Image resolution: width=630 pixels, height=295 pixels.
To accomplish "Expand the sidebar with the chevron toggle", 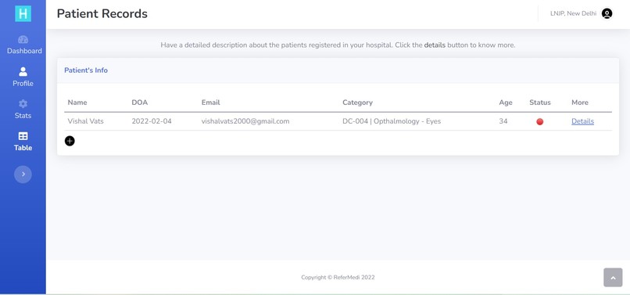I will coord(23,174).
